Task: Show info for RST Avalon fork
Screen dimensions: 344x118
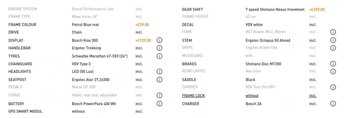Action: (333, 32)
